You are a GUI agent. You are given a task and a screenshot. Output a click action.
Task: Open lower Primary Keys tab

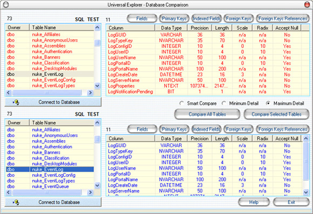(x=174, y=129)
